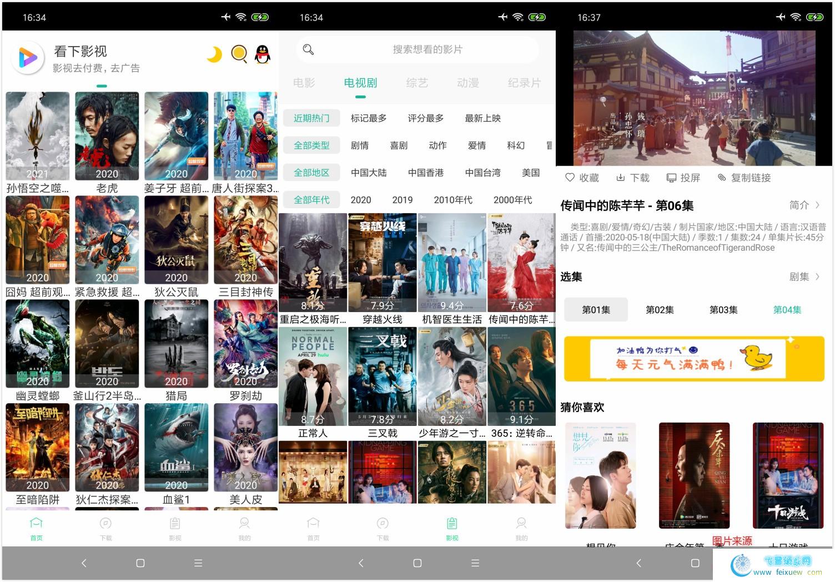
Task: Open 十日游戏 recommended poster
Action: tap(788, 475)
